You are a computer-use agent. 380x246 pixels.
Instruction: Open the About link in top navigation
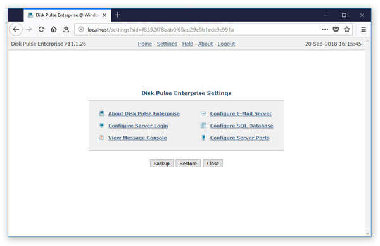[x=205, y=44]
